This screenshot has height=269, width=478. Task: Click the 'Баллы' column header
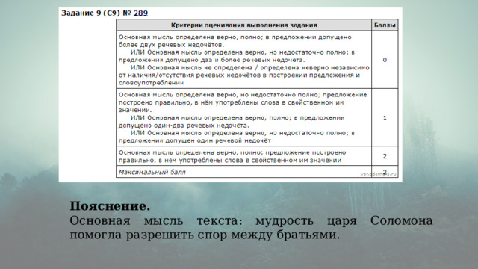385,25
